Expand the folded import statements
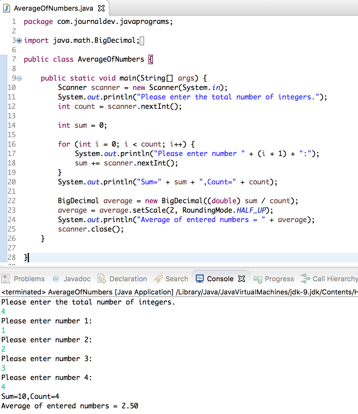The image size is (358, 414). pos(19,41)
